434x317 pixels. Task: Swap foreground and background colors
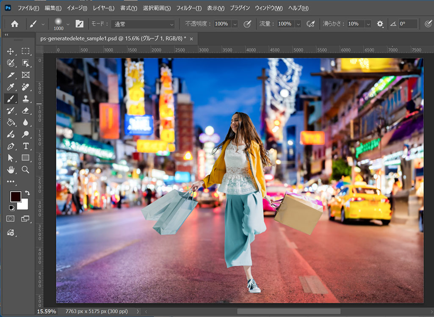(27, 193)
